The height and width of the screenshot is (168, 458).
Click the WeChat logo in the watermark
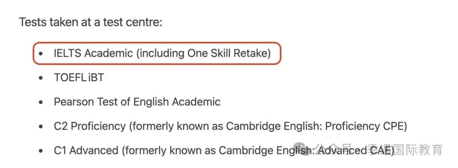(x=302, y=150)
